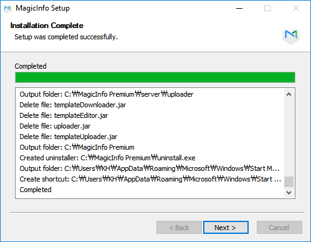This screenshot has width=311, height=242.
Task: Click the 'Completed' label above progress bar
Action: click(31, 66)
